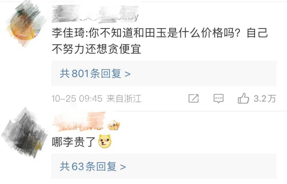Screen dimensions: 287x184
Task: Tap the repost icon beside the comment icon
Action: pyautogui.click(x=193, y=98)
